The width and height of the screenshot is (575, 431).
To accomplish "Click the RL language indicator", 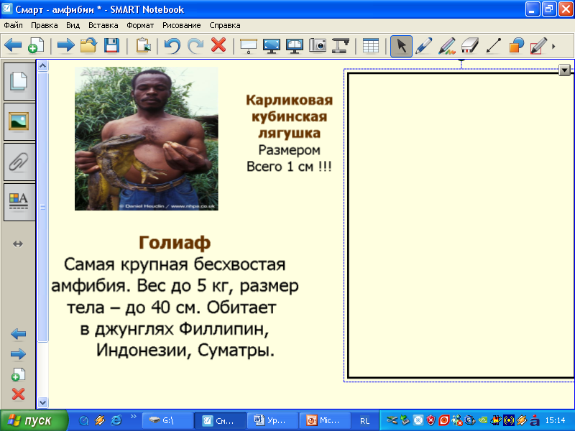I will coord(364,421).
